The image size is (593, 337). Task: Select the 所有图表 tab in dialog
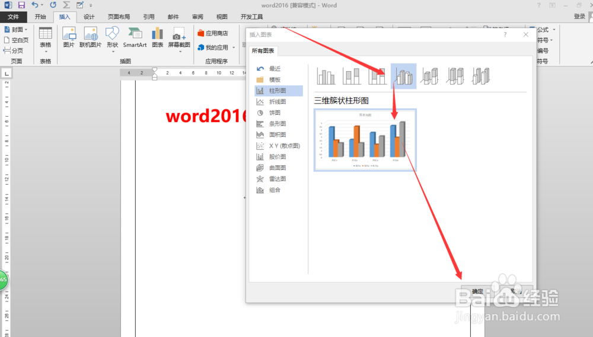(263, 50)
